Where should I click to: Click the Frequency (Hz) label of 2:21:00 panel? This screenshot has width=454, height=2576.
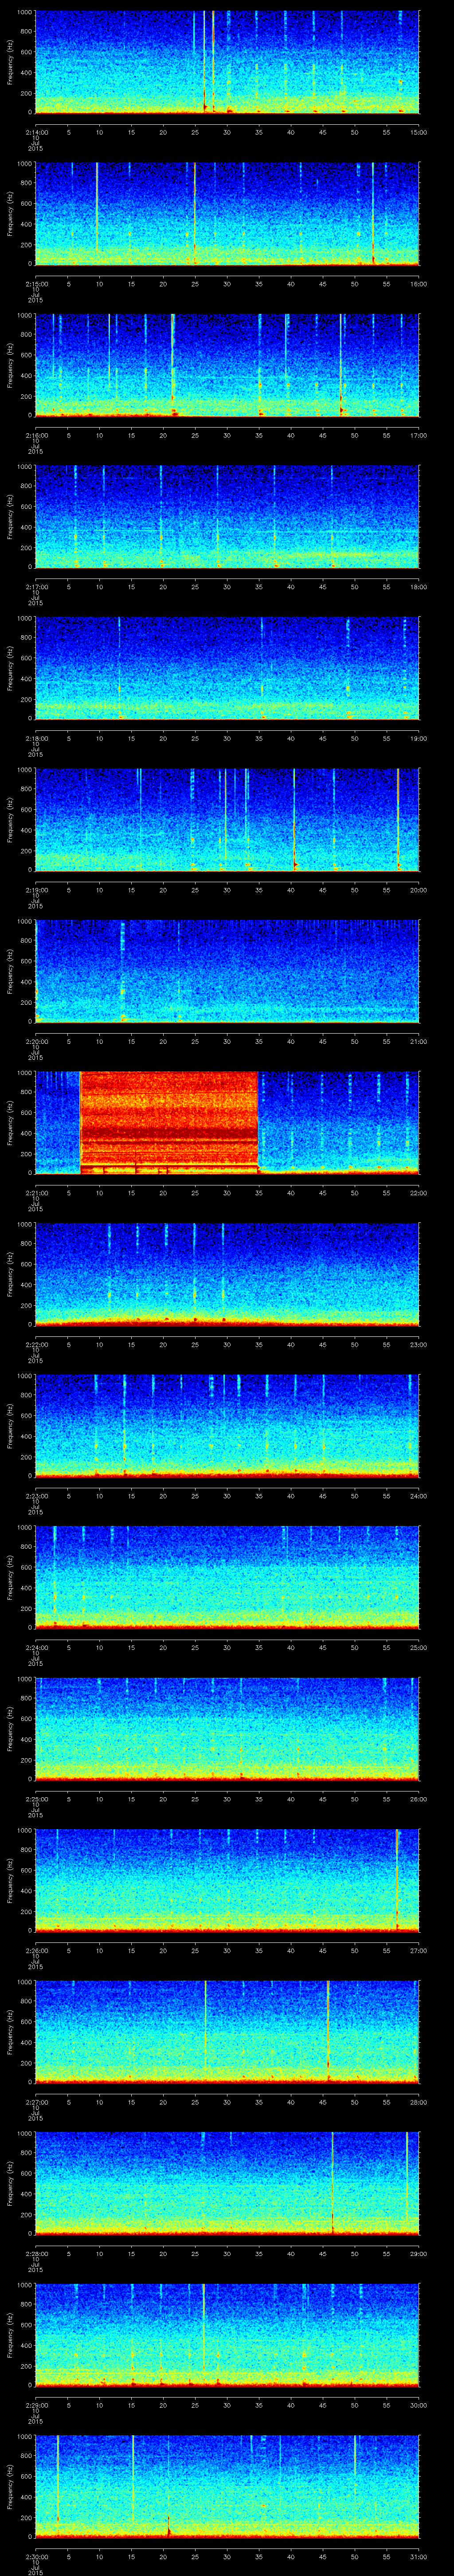point(10,1122)
